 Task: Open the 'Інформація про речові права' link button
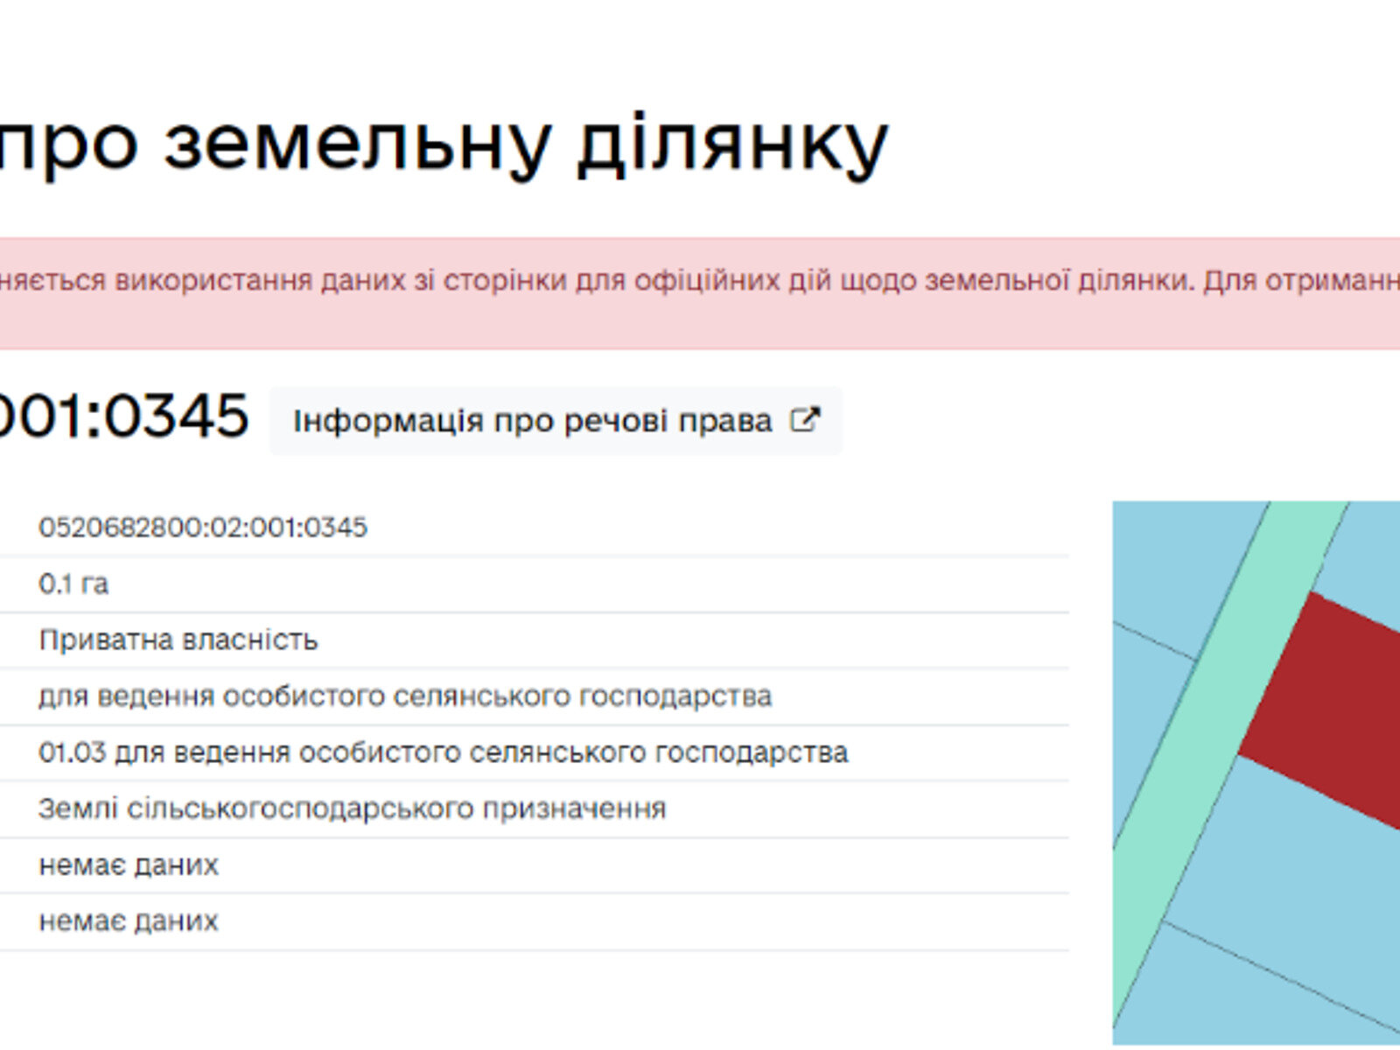556,421
